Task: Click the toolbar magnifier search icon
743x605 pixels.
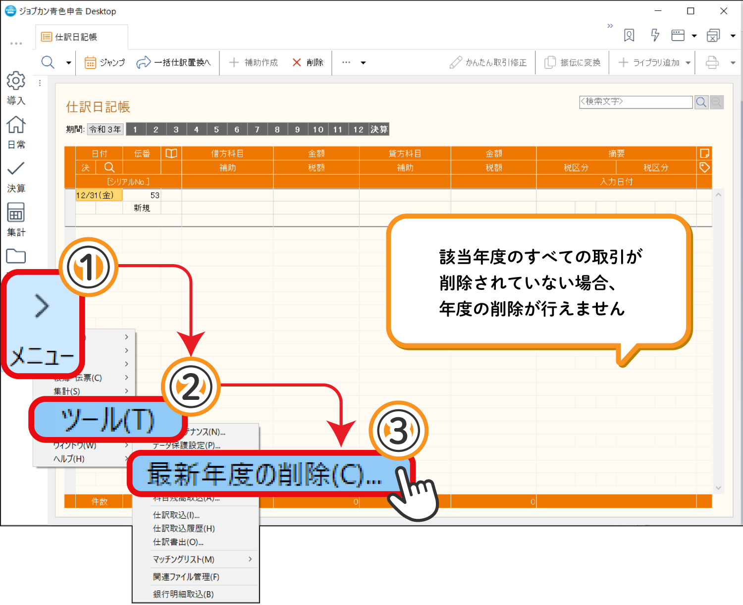Action: (x=48, y=62)
